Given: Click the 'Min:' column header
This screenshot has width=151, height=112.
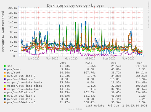Looking at the screenshot, I should click(89, 63).
